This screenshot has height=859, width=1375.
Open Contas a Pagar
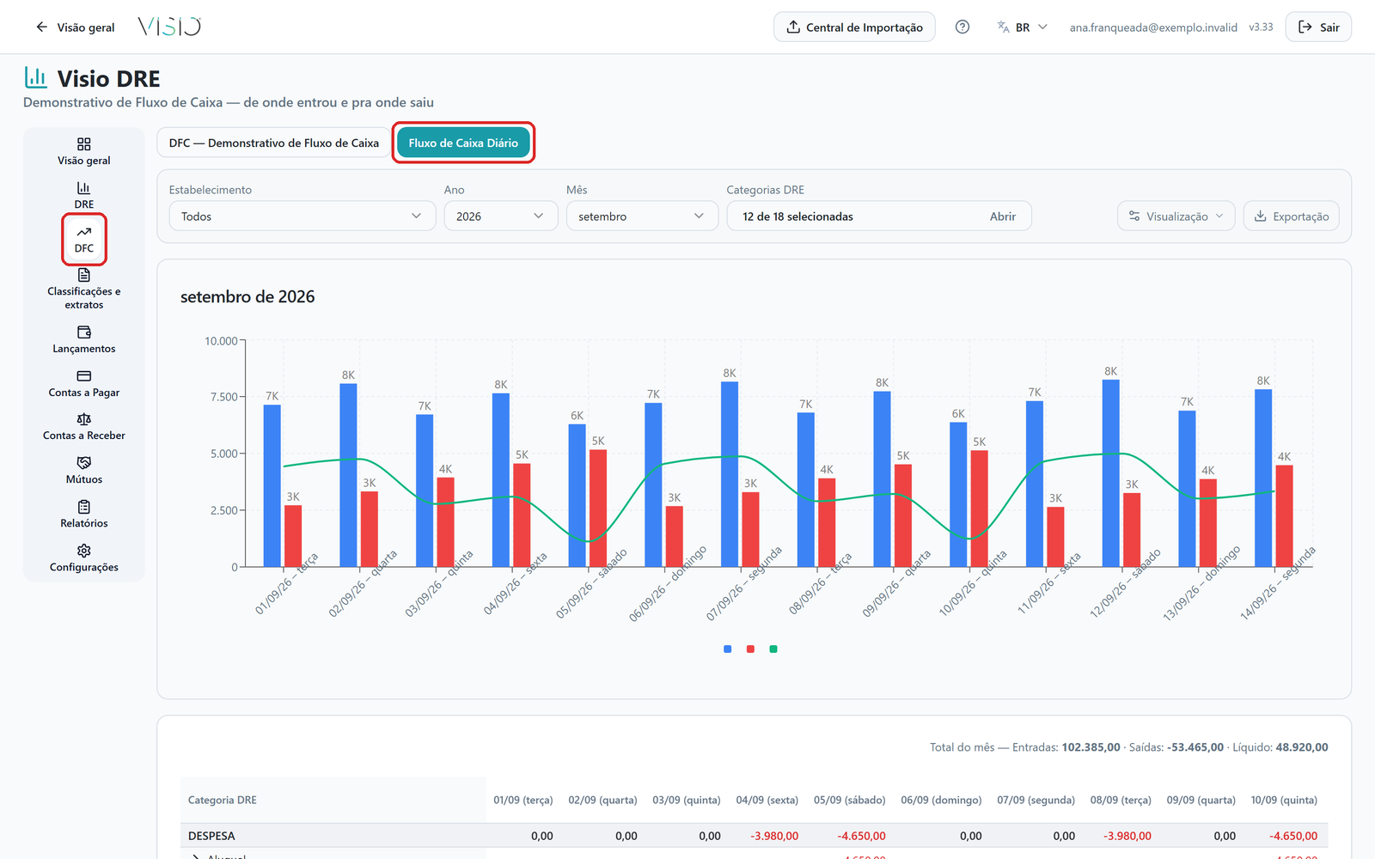coord(84,383)
